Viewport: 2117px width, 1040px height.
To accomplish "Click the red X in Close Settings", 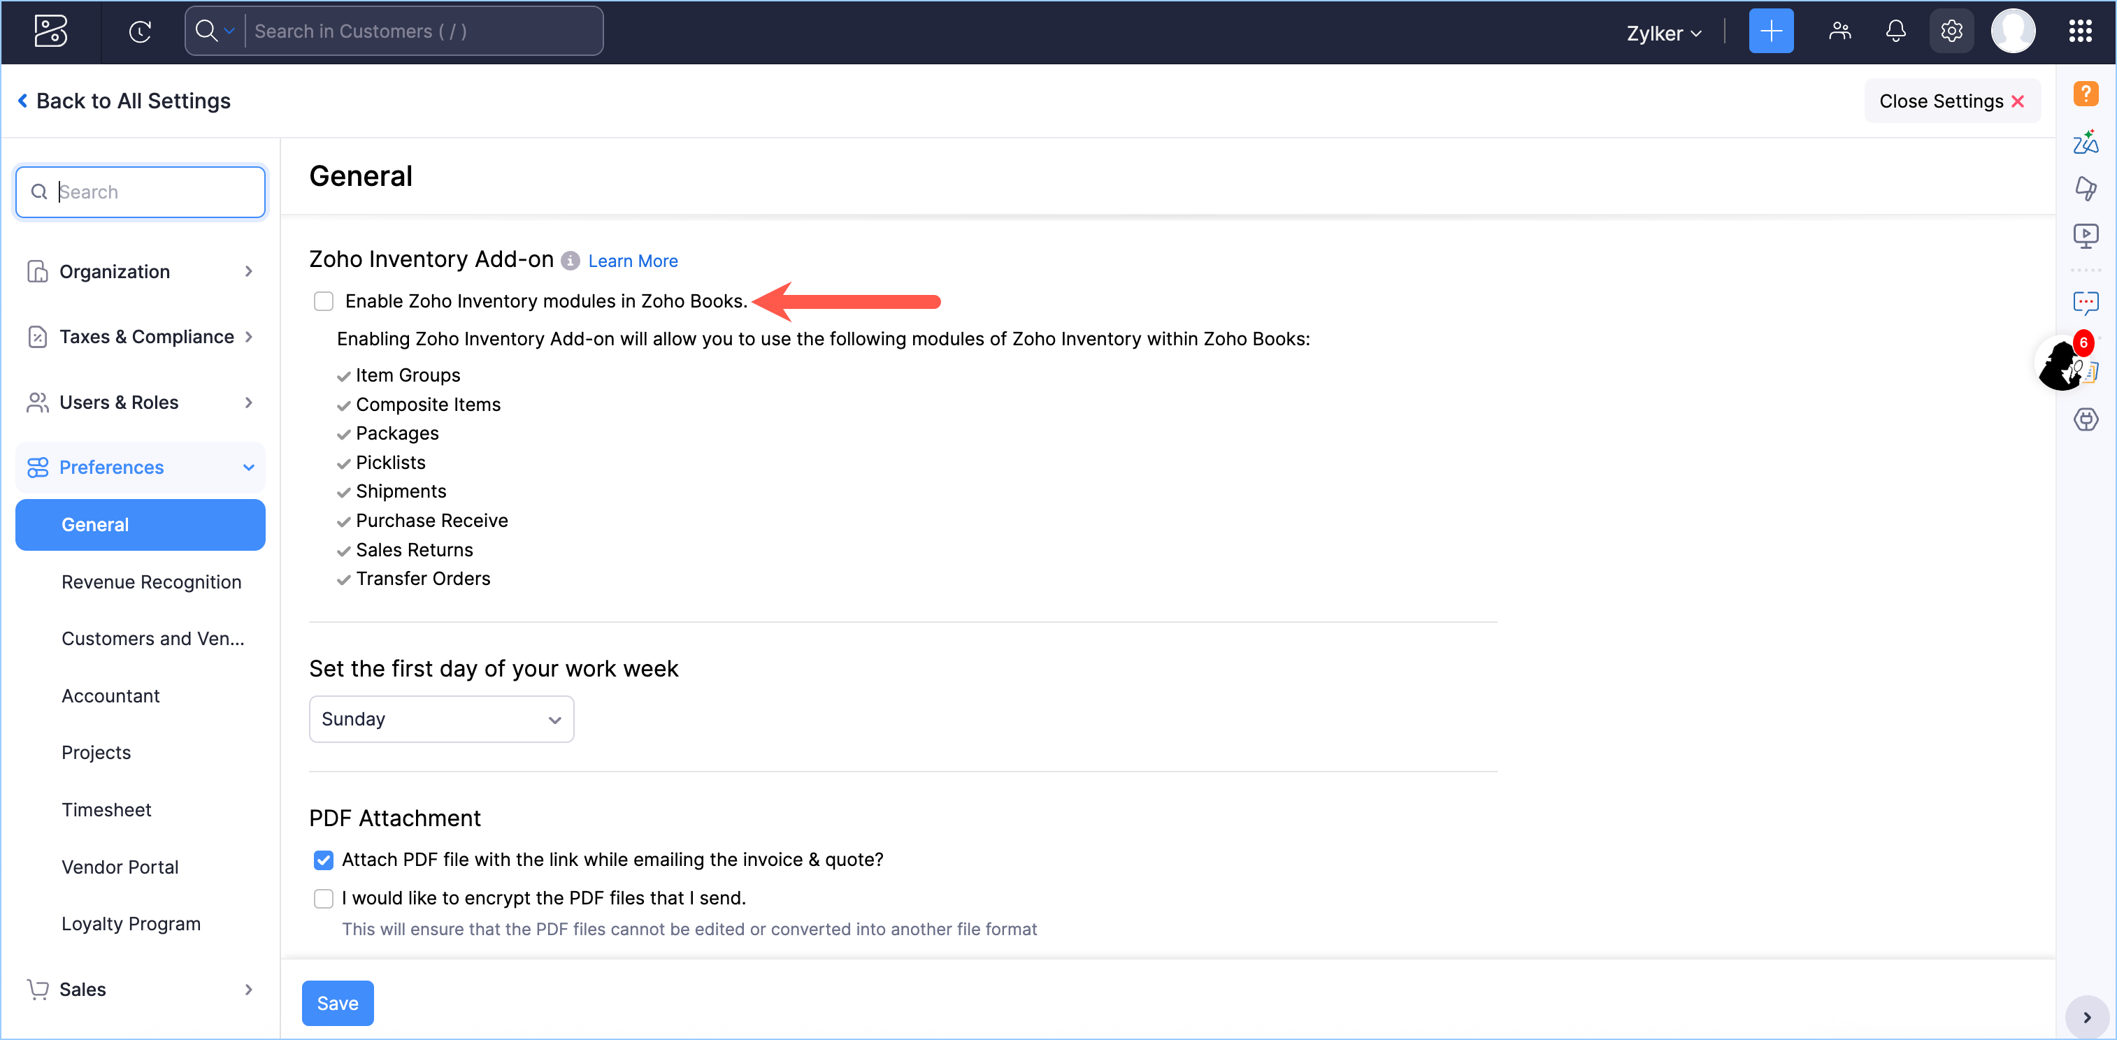I will [2018, 101].
